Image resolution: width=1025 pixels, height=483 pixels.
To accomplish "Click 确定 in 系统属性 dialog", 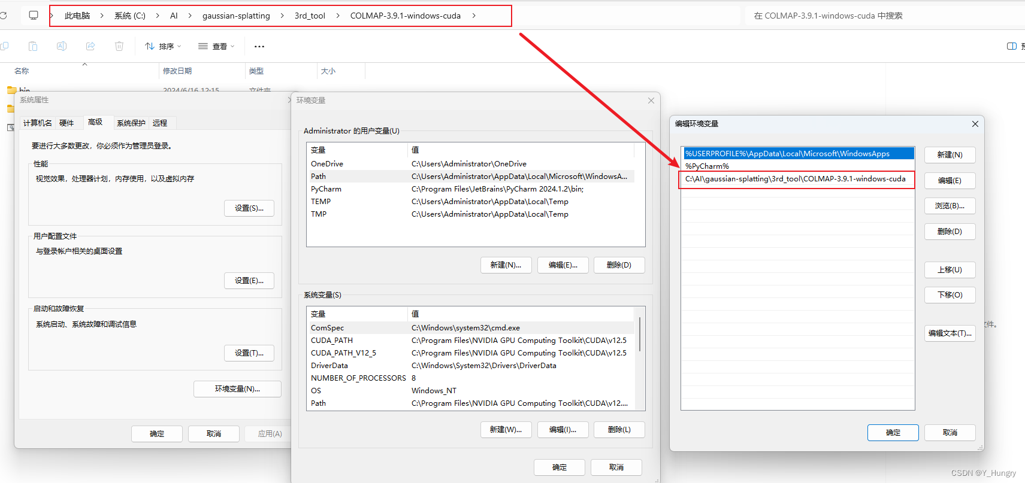I will coord(157,433).
